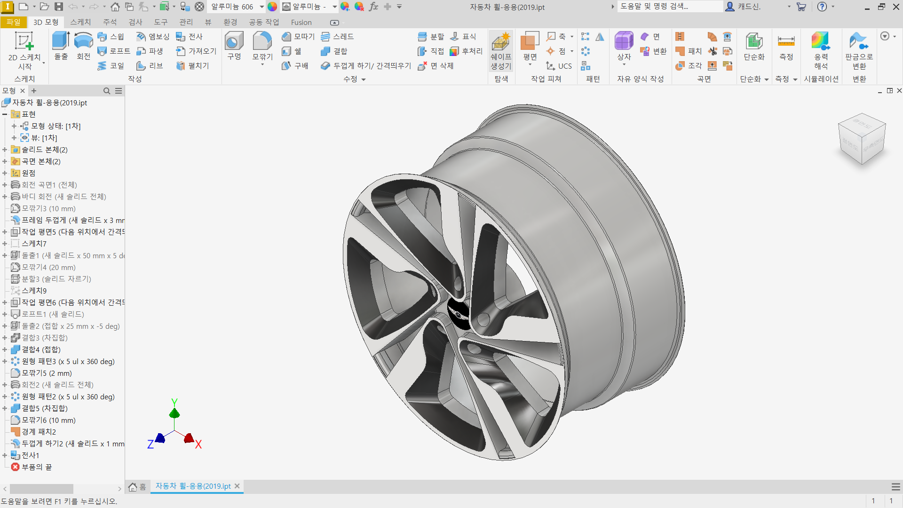Select the Thread (스레드) tool

click(337, 37)
